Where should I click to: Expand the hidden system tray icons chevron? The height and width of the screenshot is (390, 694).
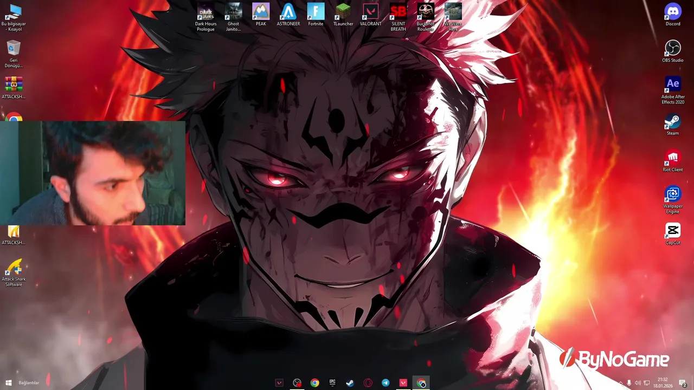point(620,383)
